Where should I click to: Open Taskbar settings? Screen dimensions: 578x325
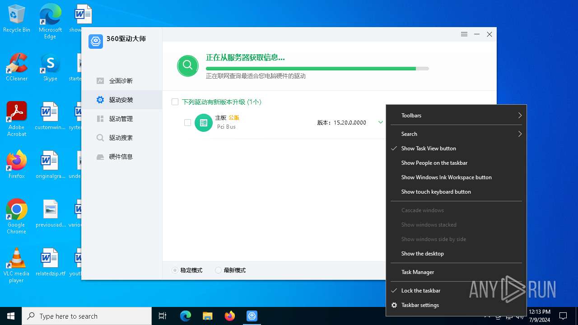click(456, 305)
